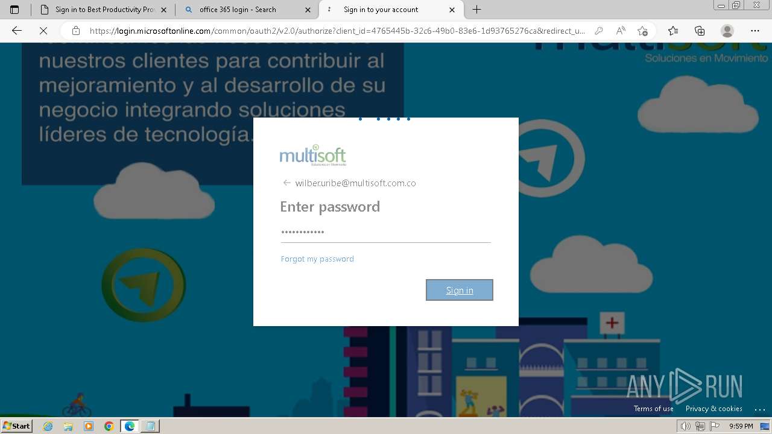Viewport: 772px width, 434px height.
Task: Open Action Center flag tray icon
Action: pos(713,426)
